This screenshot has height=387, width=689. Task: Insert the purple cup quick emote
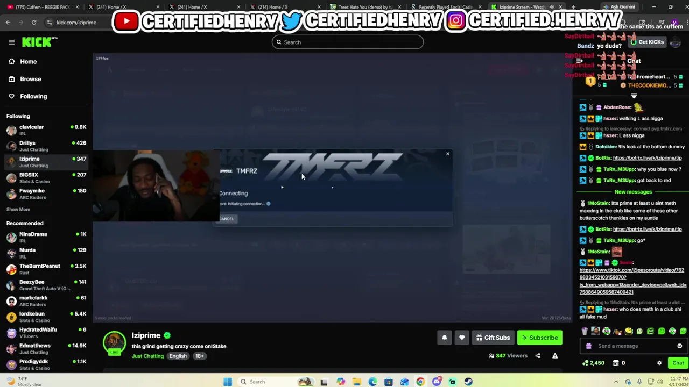point(585,332)
